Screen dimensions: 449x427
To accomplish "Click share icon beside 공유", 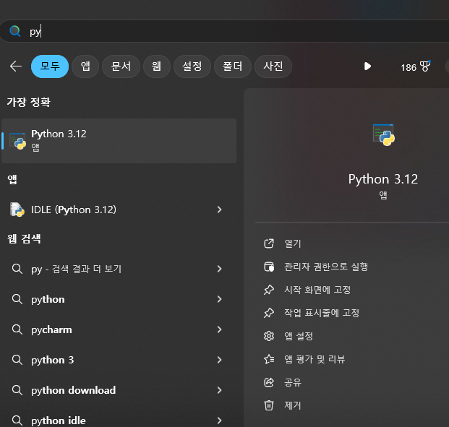I will coord(268,382).
